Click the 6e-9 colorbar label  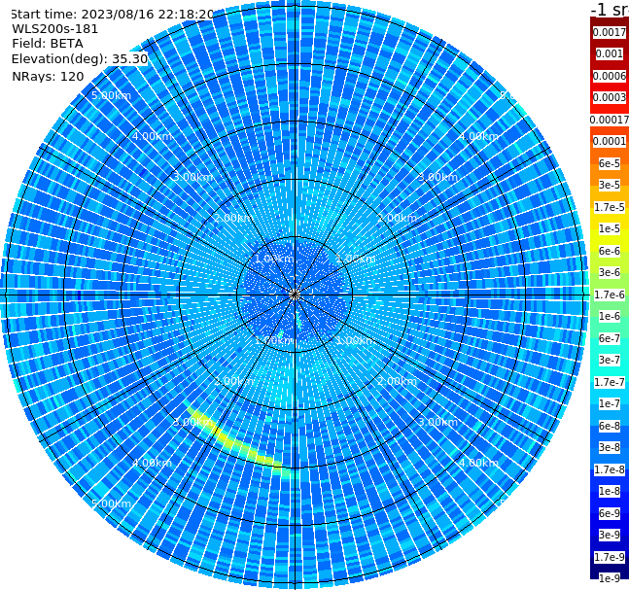(610, 513)
